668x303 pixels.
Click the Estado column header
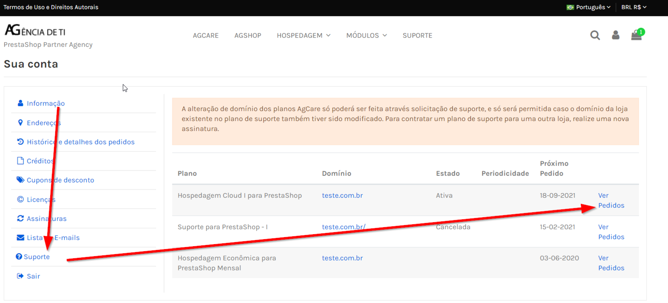click(448, 173)
